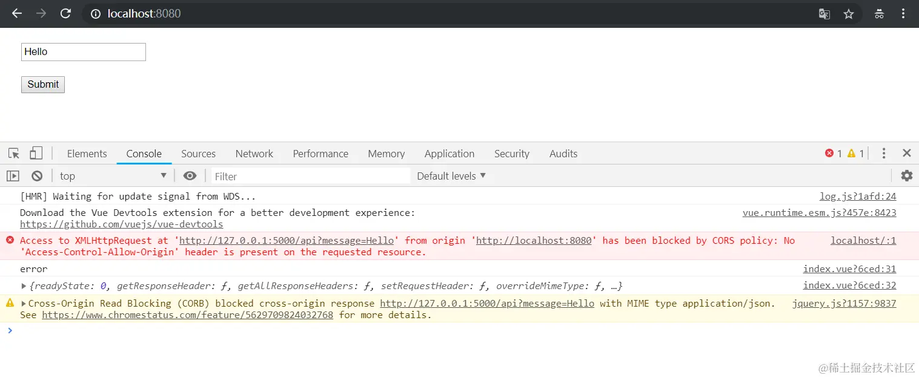Show the console sidebar
The height and width of the screenshot is (378, 919).
coord(13,176)
